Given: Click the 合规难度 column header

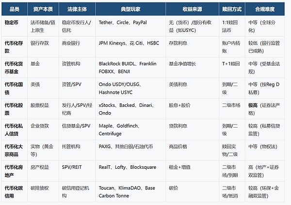Looking at the screenshot, I should pyautogui.click(x=265, y=9).
